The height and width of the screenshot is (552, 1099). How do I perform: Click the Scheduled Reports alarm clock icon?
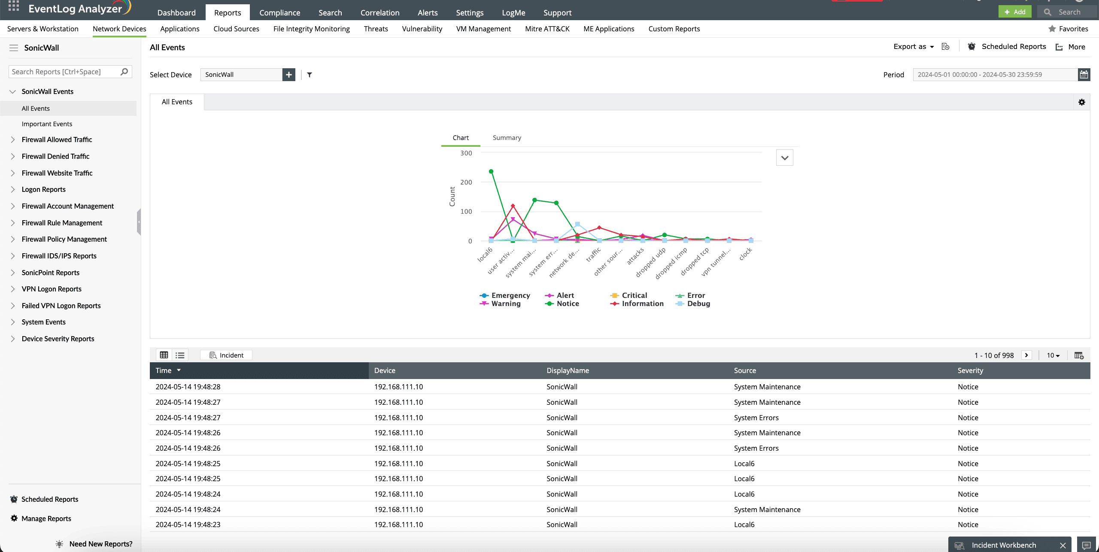point(971,46)
